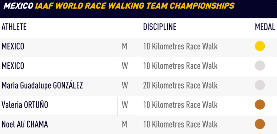Select the MEDAL column header
Screen dimensions: 277x134
click(265, 27)
